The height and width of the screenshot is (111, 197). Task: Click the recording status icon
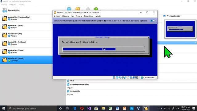(x=134, y=77)
